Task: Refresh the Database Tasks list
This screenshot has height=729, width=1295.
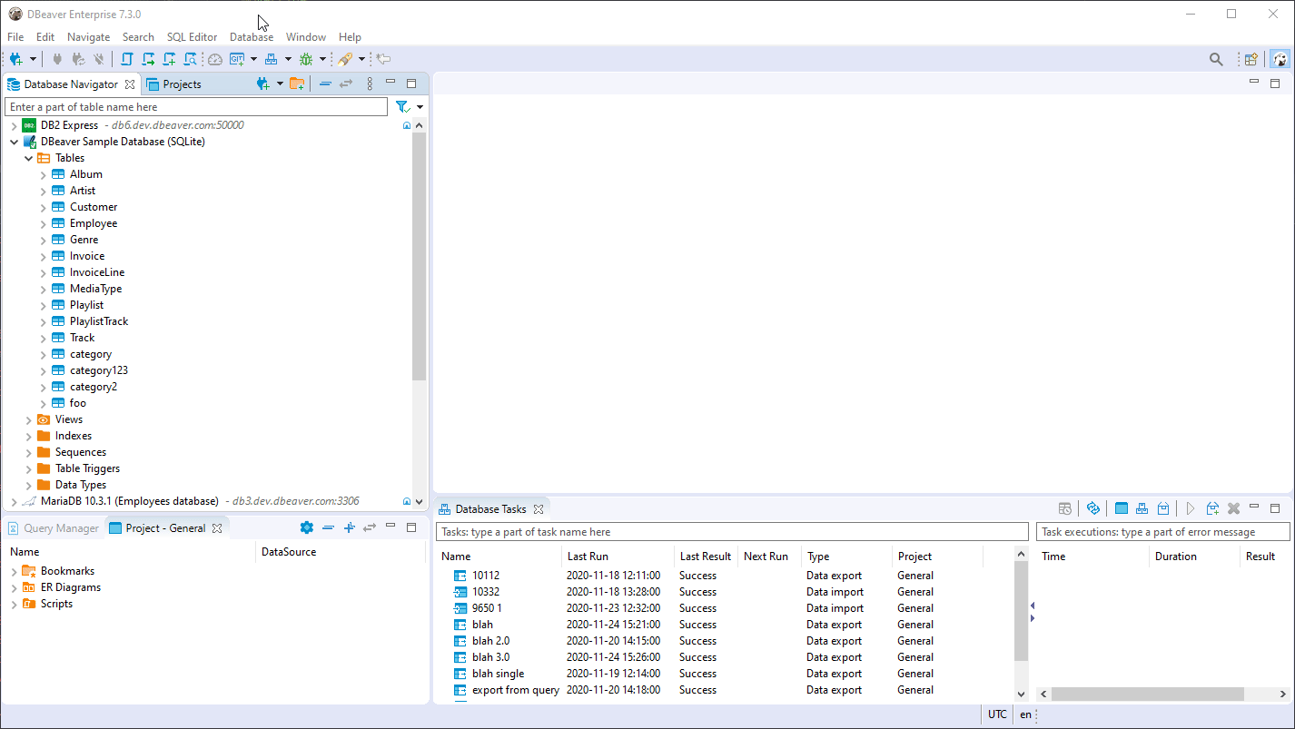Action: [x=1093, y=508]
